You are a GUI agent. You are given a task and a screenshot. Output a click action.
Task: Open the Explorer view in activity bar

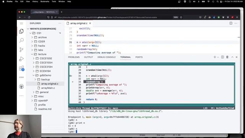tap(21, 31)
